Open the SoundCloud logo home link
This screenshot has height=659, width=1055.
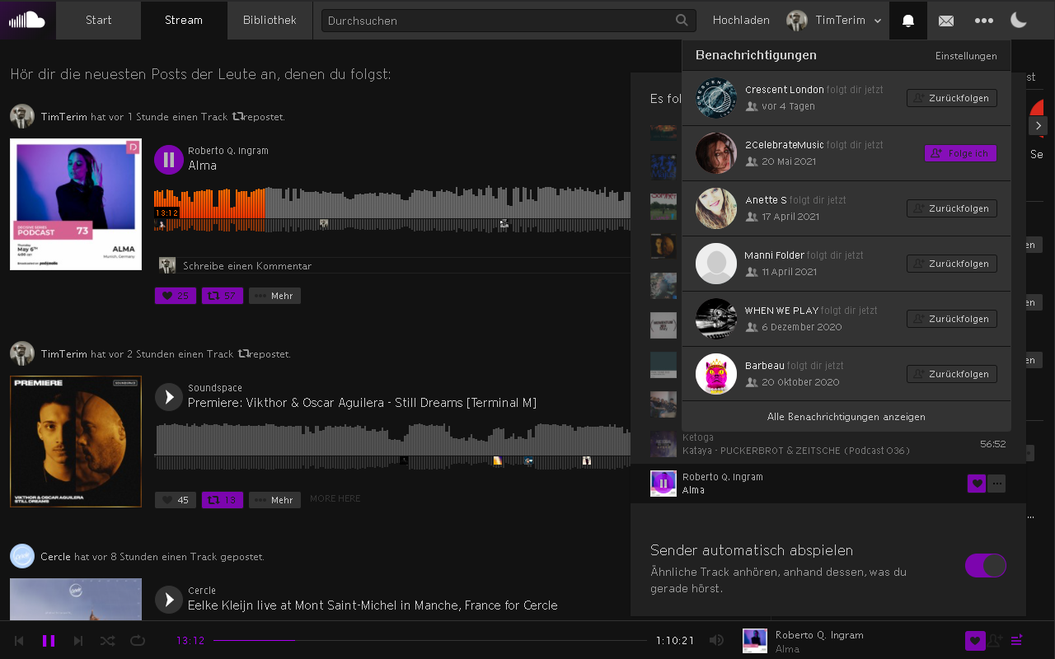(x=28, y=20)
